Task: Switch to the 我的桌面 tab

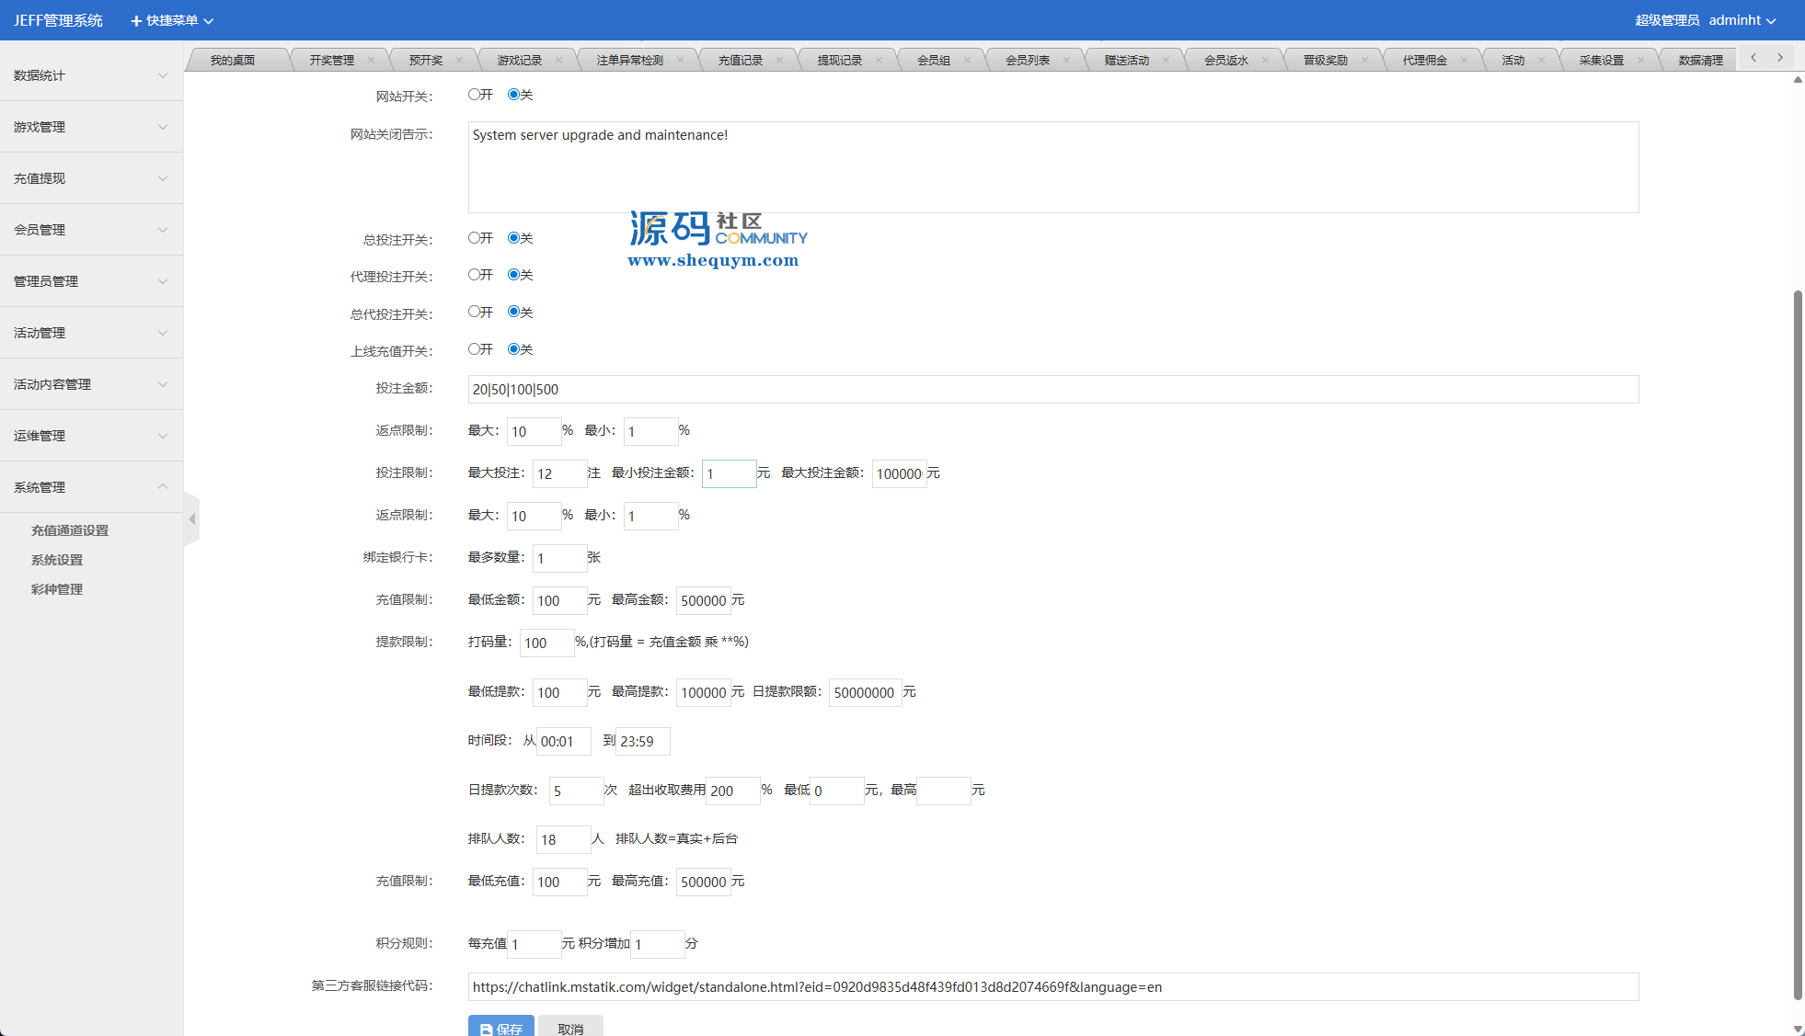Action: point(233,61)
